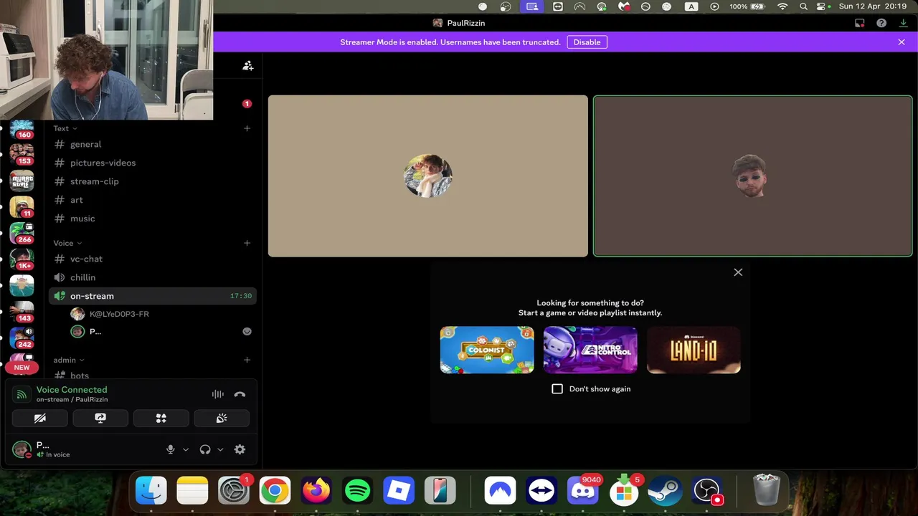Open Firefox from the Dock
The image size is (918, 516).
pyautogui.click(x=316, y=491)
